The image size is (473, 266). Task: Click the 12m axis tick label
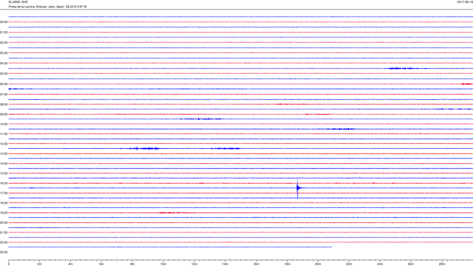194,264
